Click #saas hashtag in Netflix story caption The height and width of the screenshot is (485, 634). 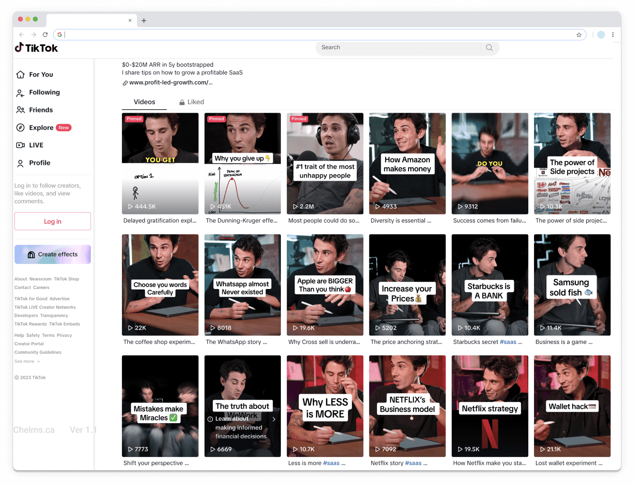(413, 463)
